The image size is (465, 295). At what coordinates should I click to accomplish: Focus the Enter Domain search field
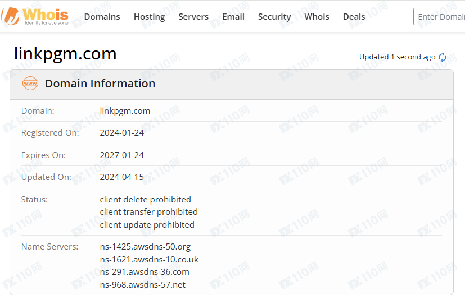[440, 17]
